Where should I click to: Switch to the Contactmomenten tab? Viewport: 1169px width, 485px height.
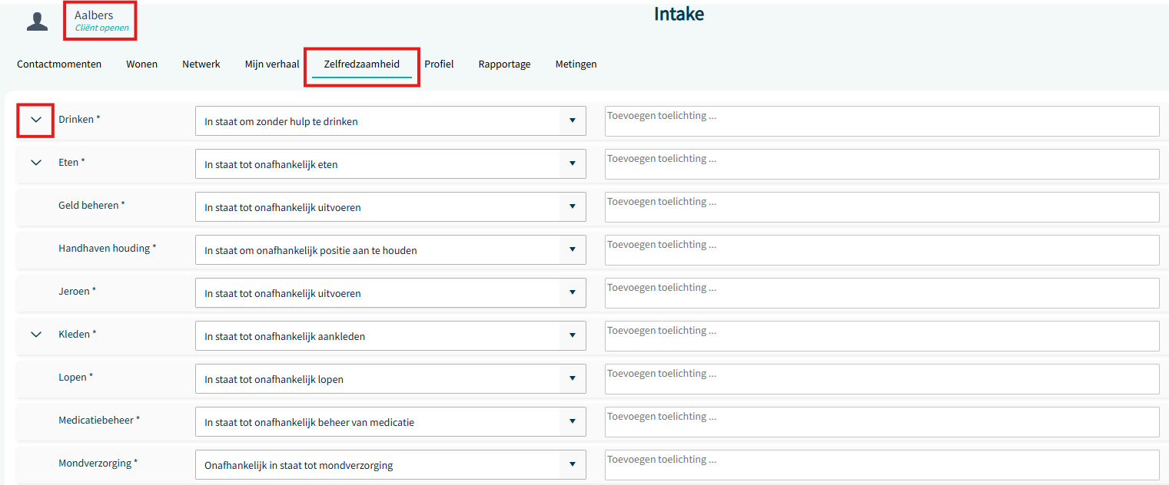(x=59, y=64)
